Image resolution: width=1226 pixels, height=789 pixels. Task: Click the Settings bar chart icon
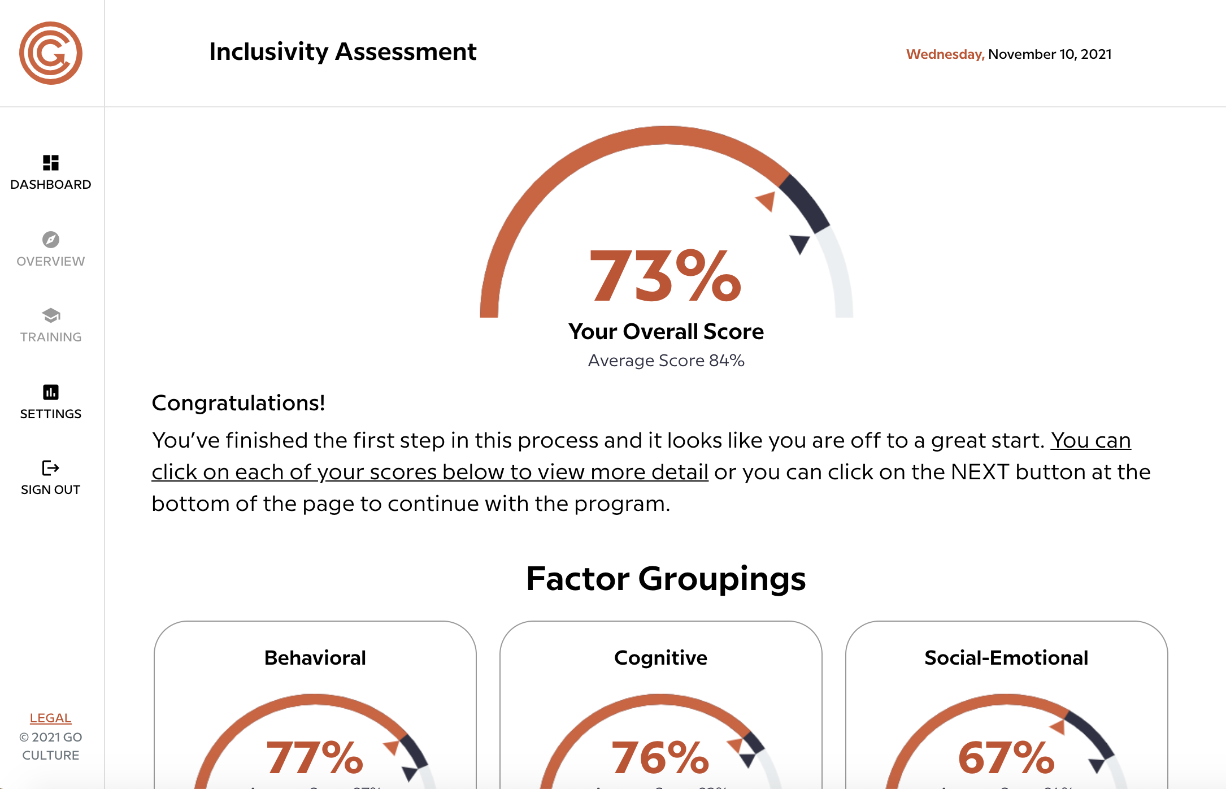pyautogui.click(x=51, y=392)
